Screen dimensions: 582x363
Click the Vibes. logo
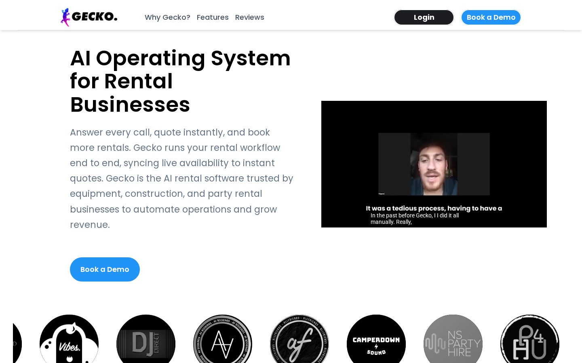(x=69, y=340)
